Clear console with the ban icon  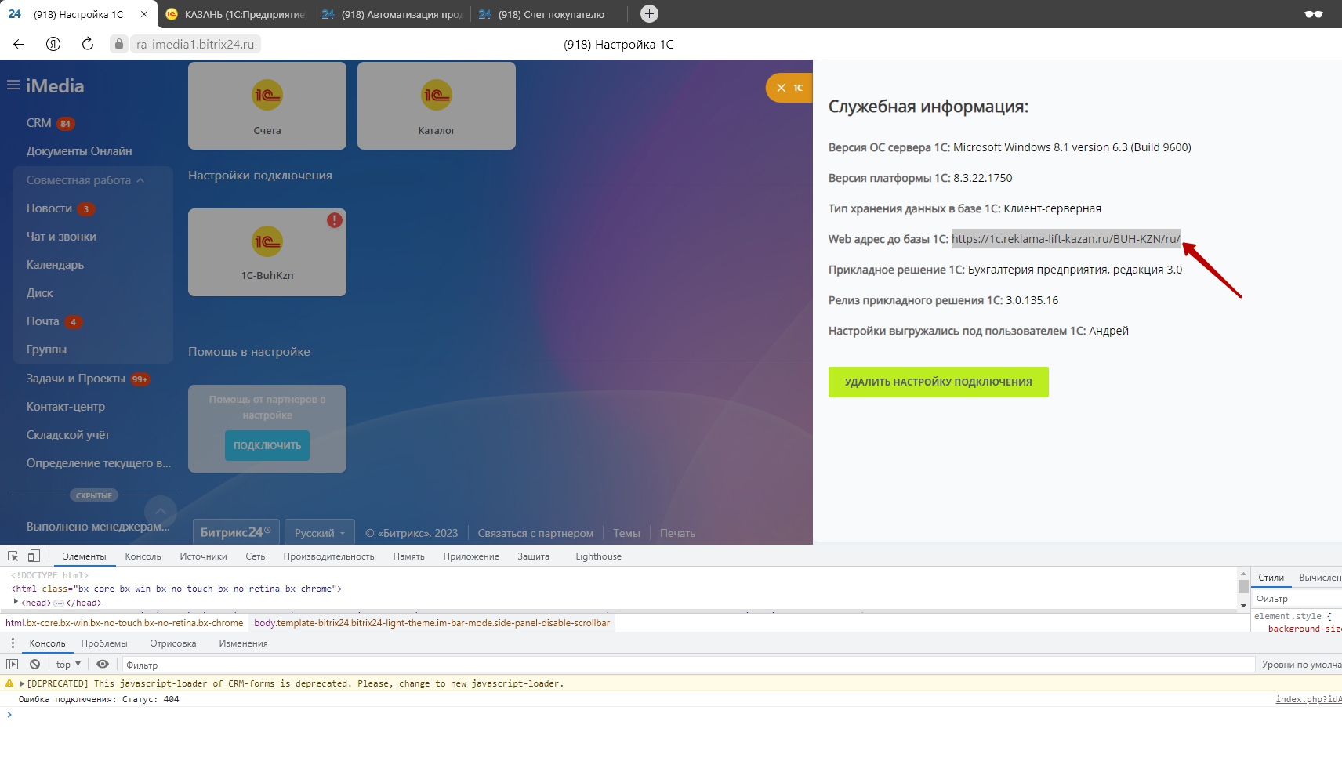pyautogui.click(x=34, y=664)
